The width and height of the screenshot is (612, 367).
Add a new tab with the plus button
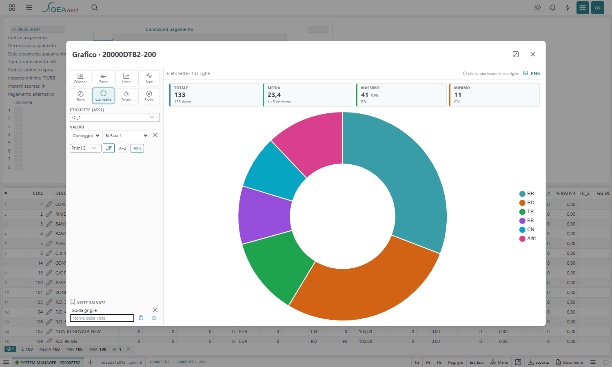point(91,362)
